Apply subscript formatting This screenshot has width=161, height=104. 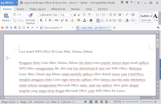pos(67,20)
